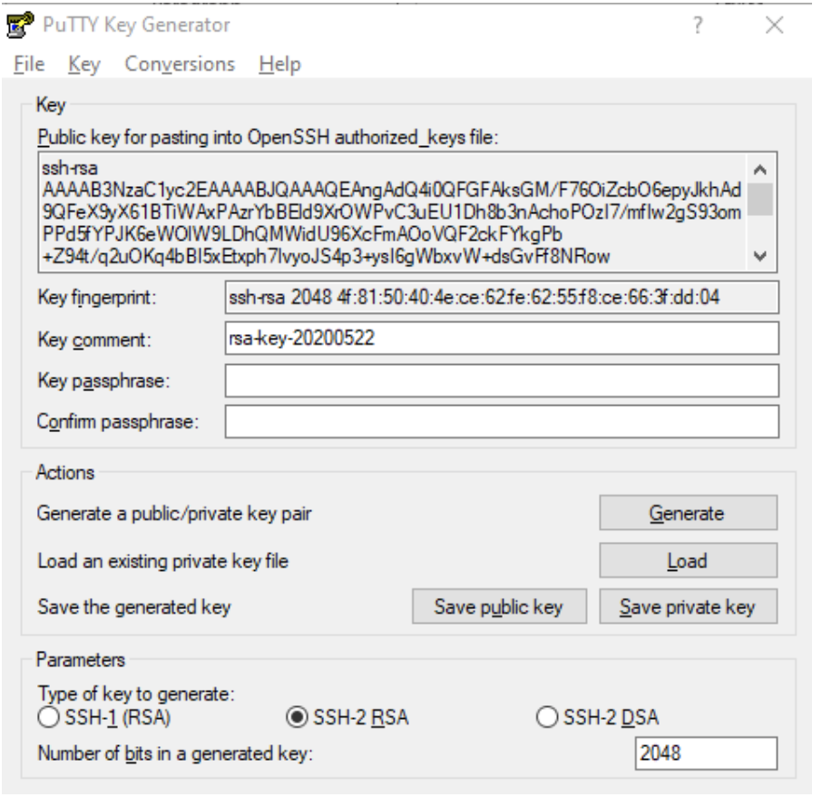Close the PuTTY Key Generator window
The height and width of the screenshot is (797, 822).
point(774,25)
